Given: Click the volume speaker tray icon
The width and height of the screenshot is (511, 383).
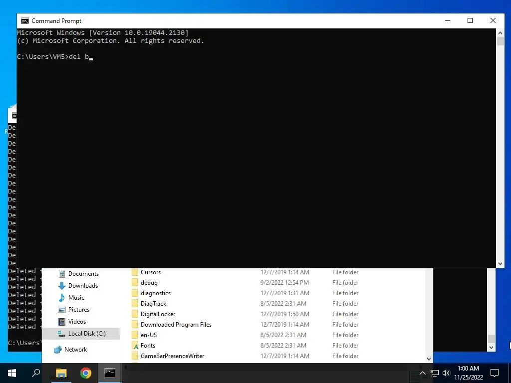Looking at the screenshot, I should point(446,373).
